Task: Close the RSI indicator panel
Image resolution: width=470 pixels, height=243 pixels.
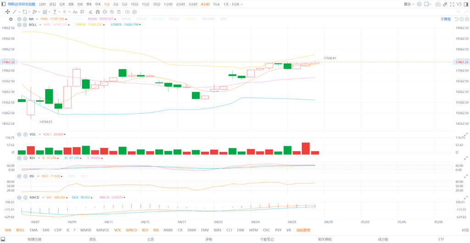Action: pyautogui.click(x=25, y=176)
